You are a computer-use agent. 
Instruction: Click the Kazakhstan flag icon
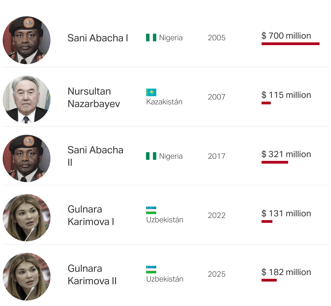point(151,92)
